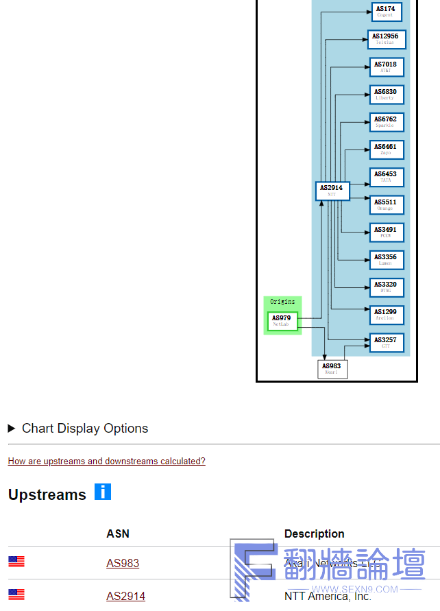Viewport: 440px width, 611px height.
Task: Open the AS983 link in the table
Action: [123, 563]
